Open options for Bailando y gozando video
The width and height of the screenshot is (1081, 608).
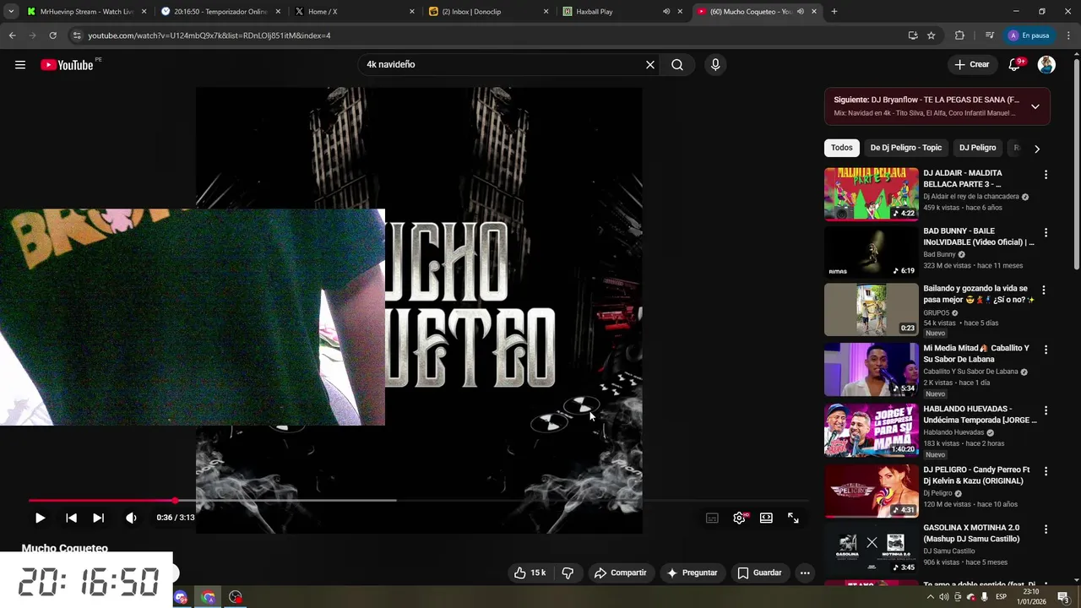pyautogui.click(x=1046, y=290)
